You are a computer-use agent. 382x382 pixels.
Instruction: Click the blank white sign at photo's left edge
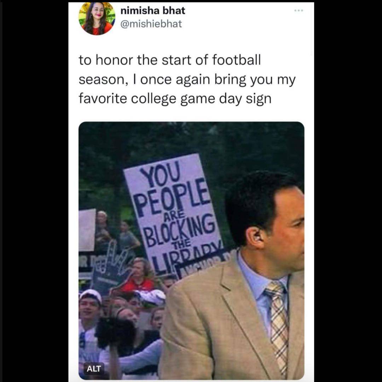click(87, 230)
